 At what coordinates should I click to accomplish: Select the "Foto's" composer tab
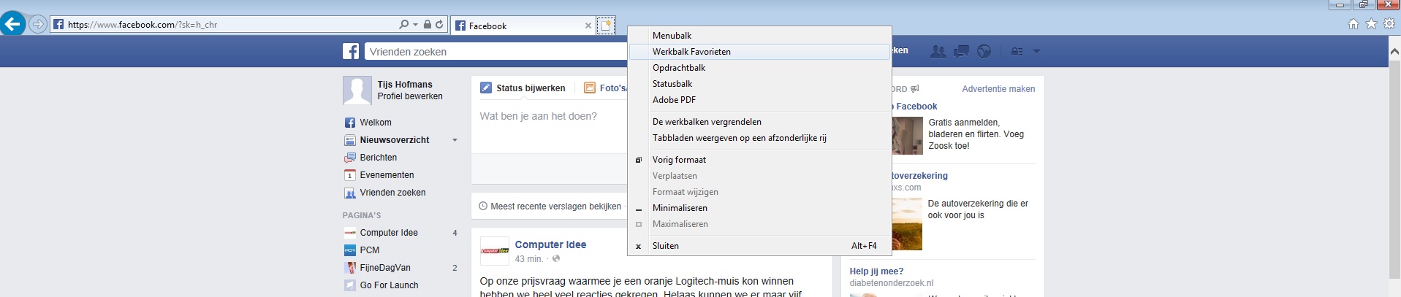[x=606, y=88]
